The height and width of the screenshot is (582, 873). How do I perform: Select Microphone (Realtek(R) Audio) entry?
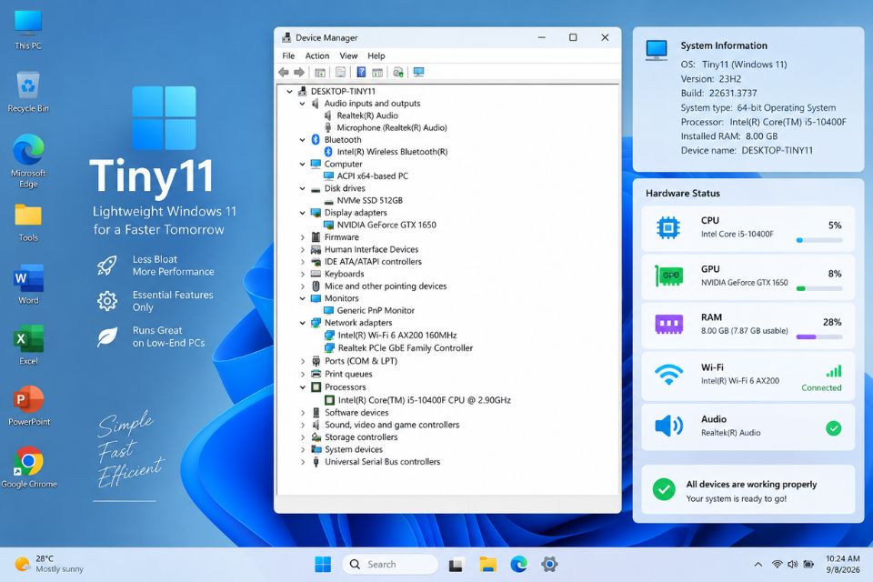tap(392, 127)
